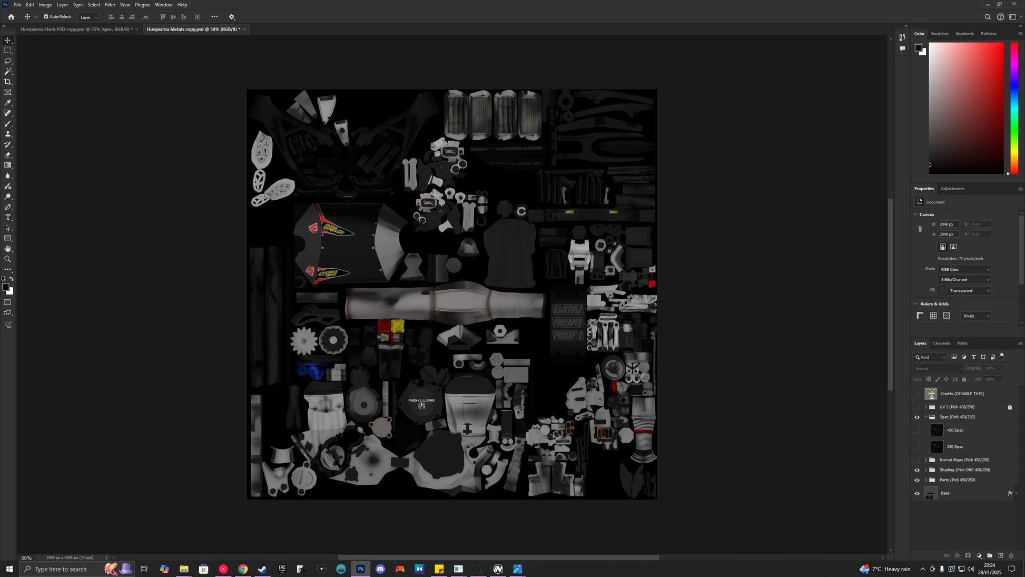Switch to Husqvarna Stock PSD document tab
Viewport: 1025px width, 577px height.
pyautogui.click(x=76, y=30)
